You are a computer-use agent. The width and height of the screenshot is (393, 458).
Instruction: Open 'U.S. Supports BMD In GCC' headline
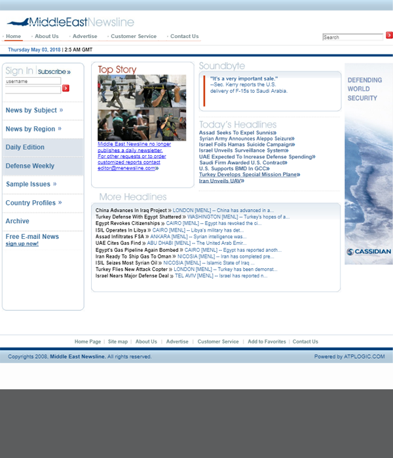pyautogui.click(x=234, y=169)
